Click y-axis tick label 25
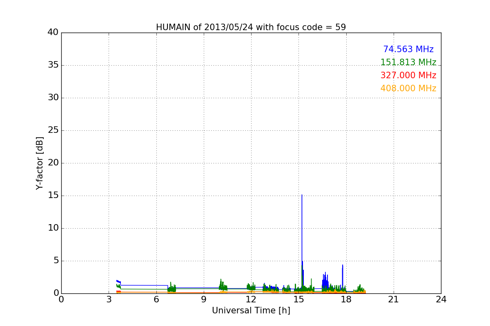This screenshot has height=326, width=490. click(53, 130)
